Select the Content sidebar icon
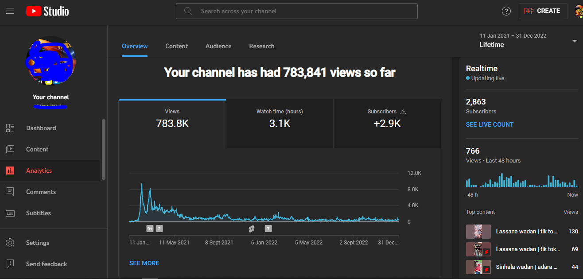The image size is (583, 279). coord(10,149)
